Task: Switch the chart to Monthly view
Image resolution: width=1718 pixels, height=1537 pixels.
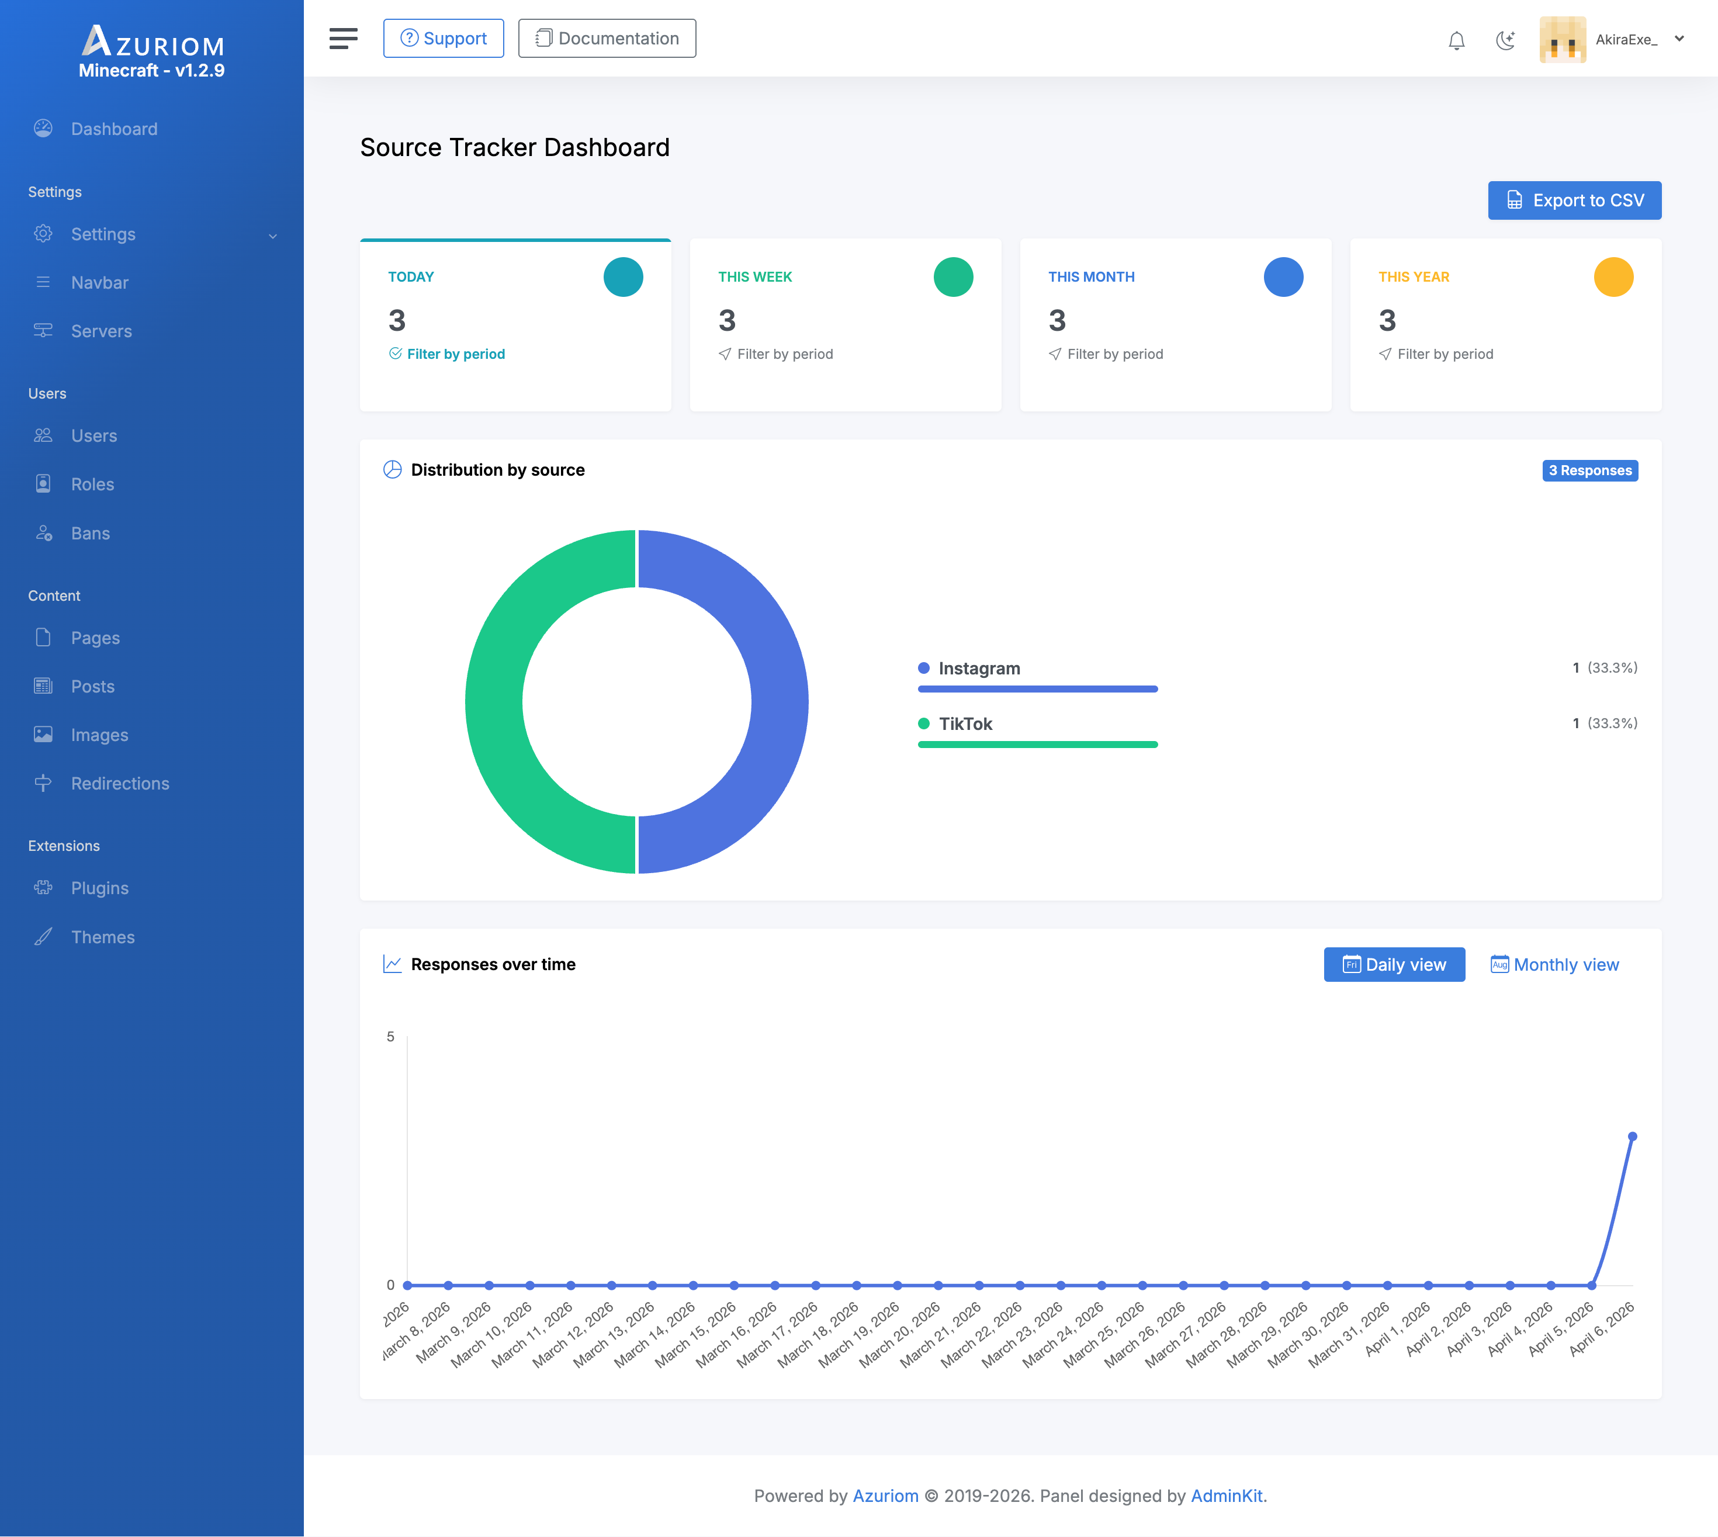Action: [1554, 964]
